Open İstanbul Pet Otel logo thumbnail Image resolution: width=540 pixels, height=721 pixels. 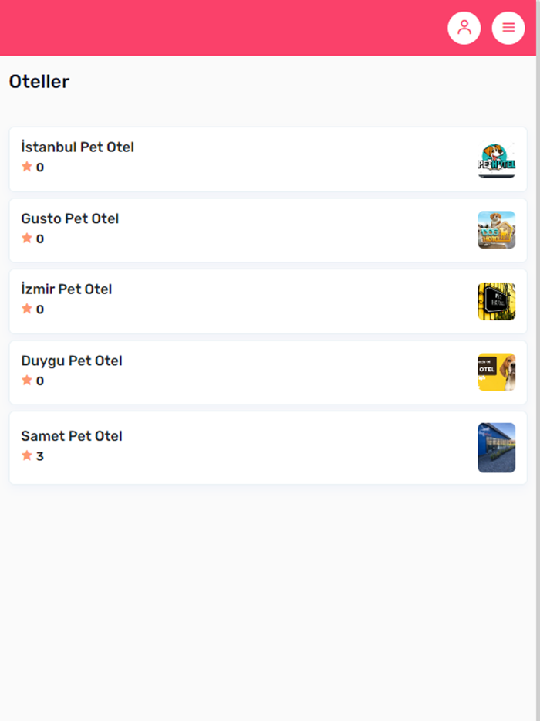496,160
